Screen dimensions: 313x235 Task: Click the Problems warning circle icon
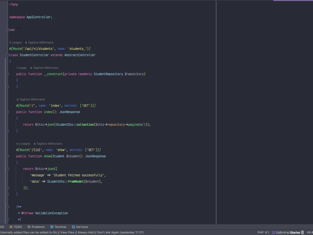coord(29,227)
